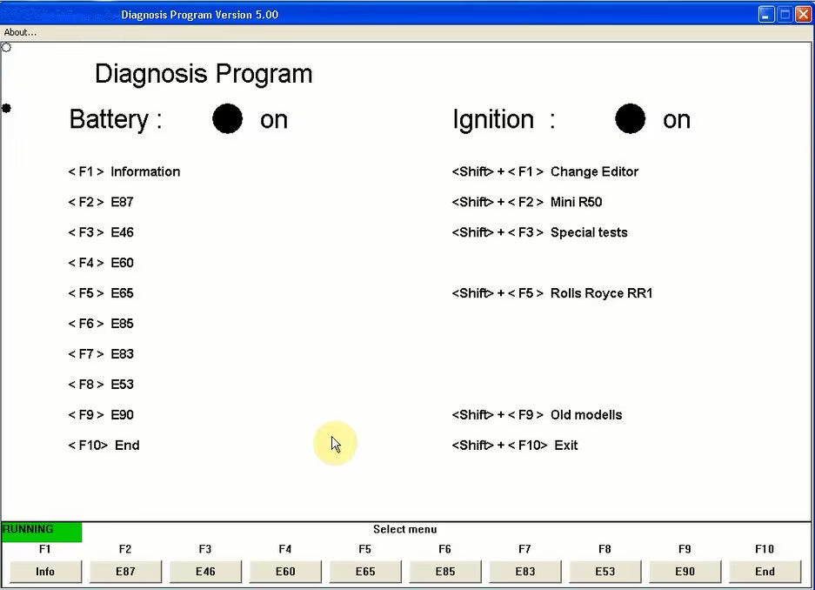This screenshot has width=815, height=590.
Task: Click the Battery status indicator circle
Action: point(228,119)
